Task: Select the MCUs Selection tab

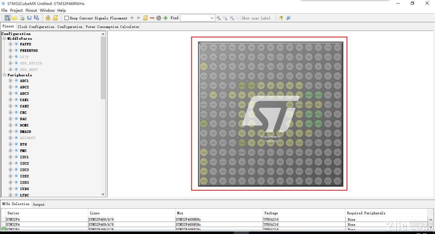Action: point(16,204)
